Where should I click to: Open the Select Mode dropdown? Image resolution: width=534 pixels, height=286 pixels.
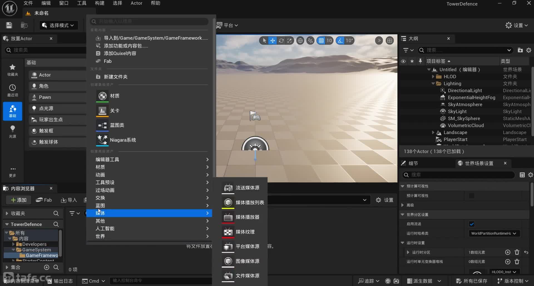[x=58, y=25]
